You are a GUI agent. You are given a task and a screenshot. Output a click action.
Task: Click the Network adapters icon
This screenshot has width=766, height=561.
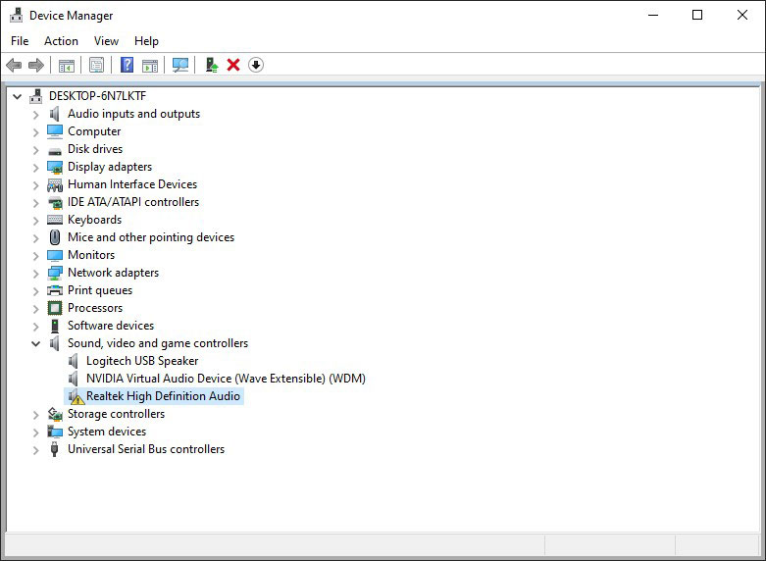coord(55,273)
